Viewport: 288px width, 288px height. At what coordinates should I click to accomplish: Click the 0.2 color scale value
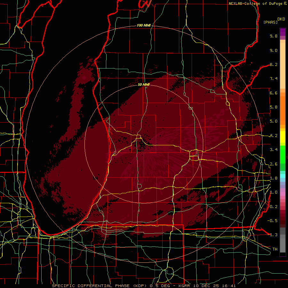click(x=274, y=207)
